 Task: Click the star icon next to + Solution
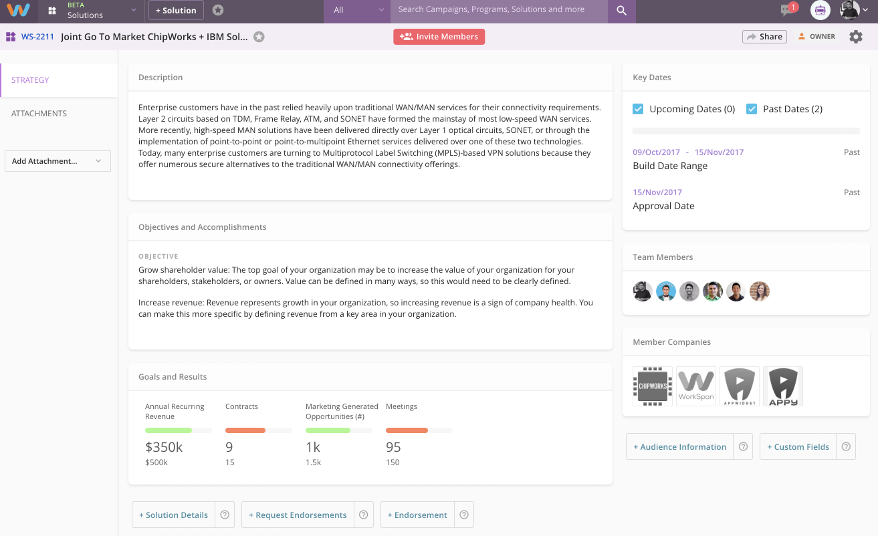(217, 10)
